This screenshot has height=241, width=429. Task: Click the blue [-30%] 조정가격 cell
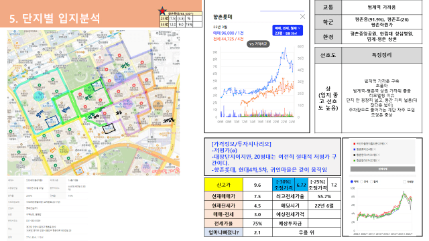[x=284, y=185]
